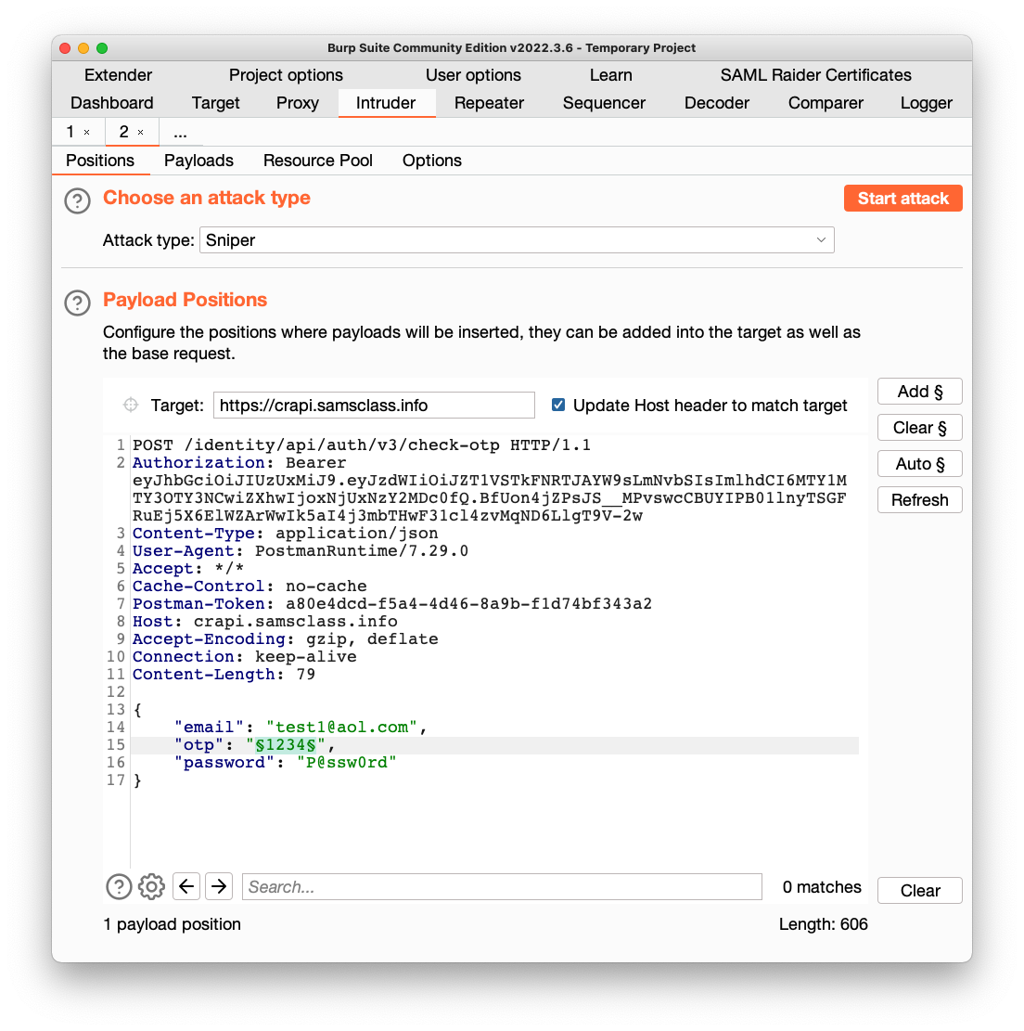The image size is (1024, 1031).
Task: Switch to the Learn tab
Action: [x=610, y=75]
